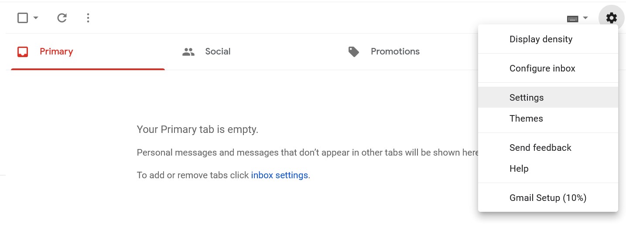Screen dimensions: 626x241
Task: Select Send feedback menu item
Action: 548,148
